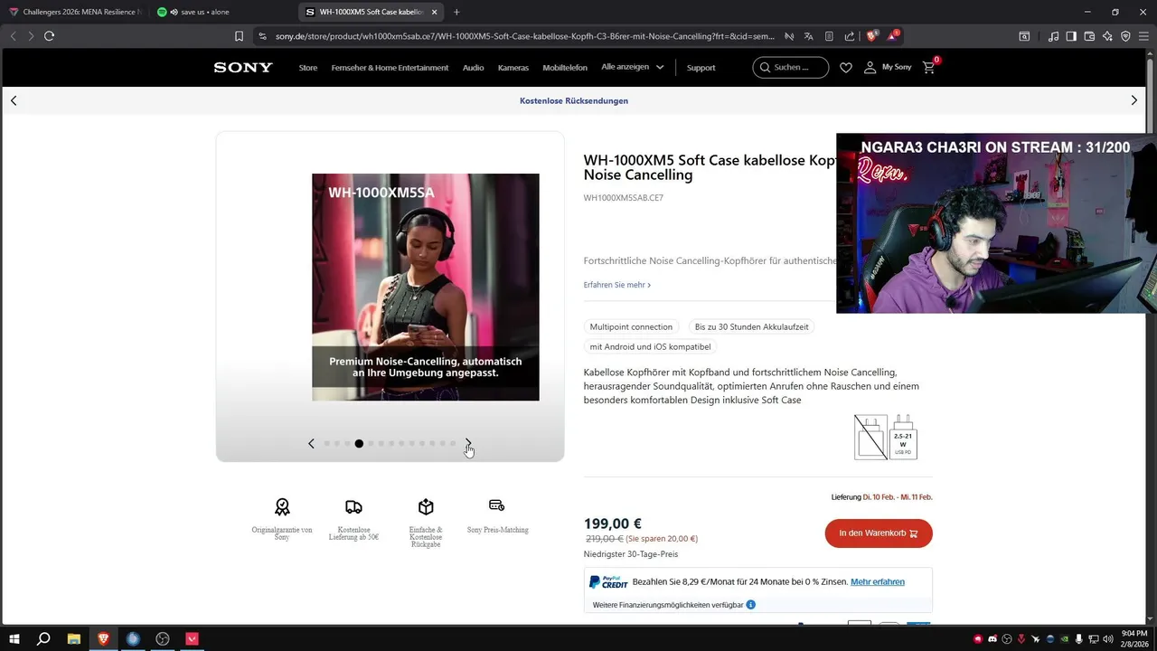Open the Sony wishlist heart icon
Viewport: 1157px width, 651px height.
846,68
